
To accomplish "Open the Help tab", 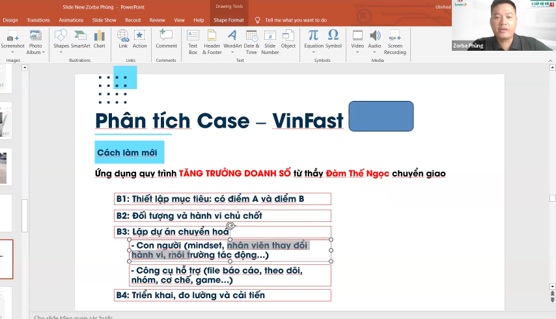I will 199,20.
